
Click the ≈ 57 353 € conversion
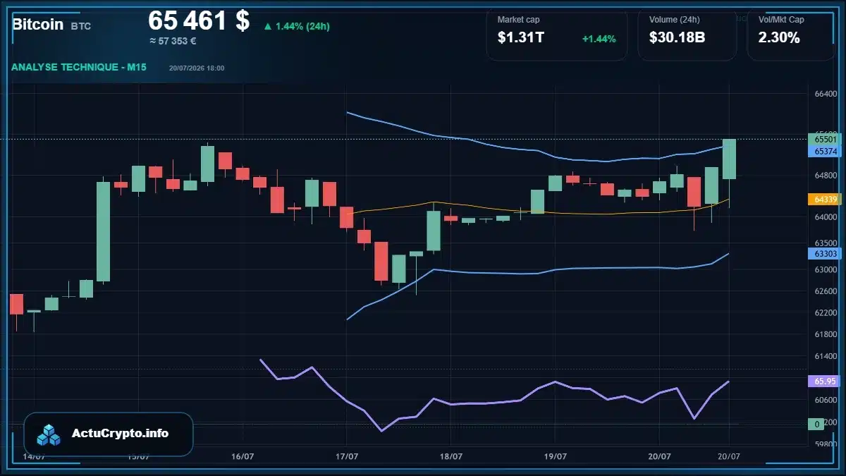tap(173, 41)
